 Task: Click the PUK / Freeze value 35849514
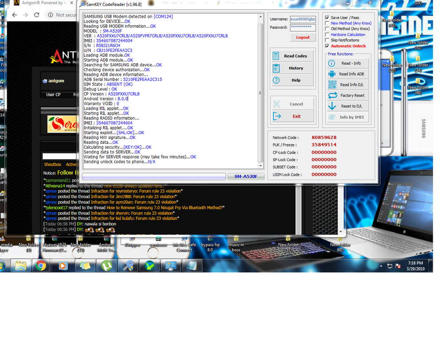point(324,145)
